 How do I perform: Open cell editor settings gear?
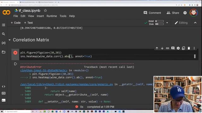coord(178,48)
